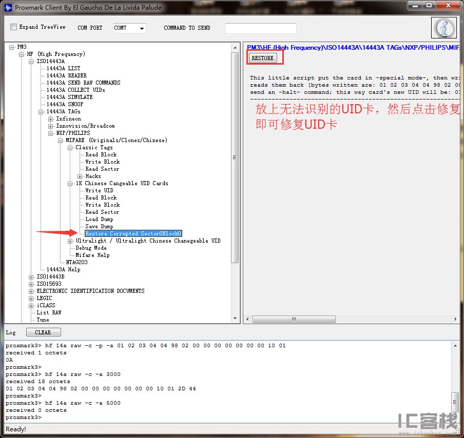Select 14443A SEND RAW COMMANDS item
The height and width of the screenshot is (438, 464).
tap(84, 83)
